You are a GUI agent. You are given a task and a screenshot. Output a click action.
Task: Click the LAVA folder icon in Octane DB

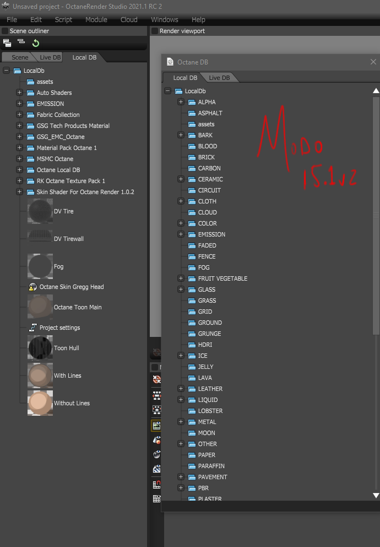click(x=192, y=378)
